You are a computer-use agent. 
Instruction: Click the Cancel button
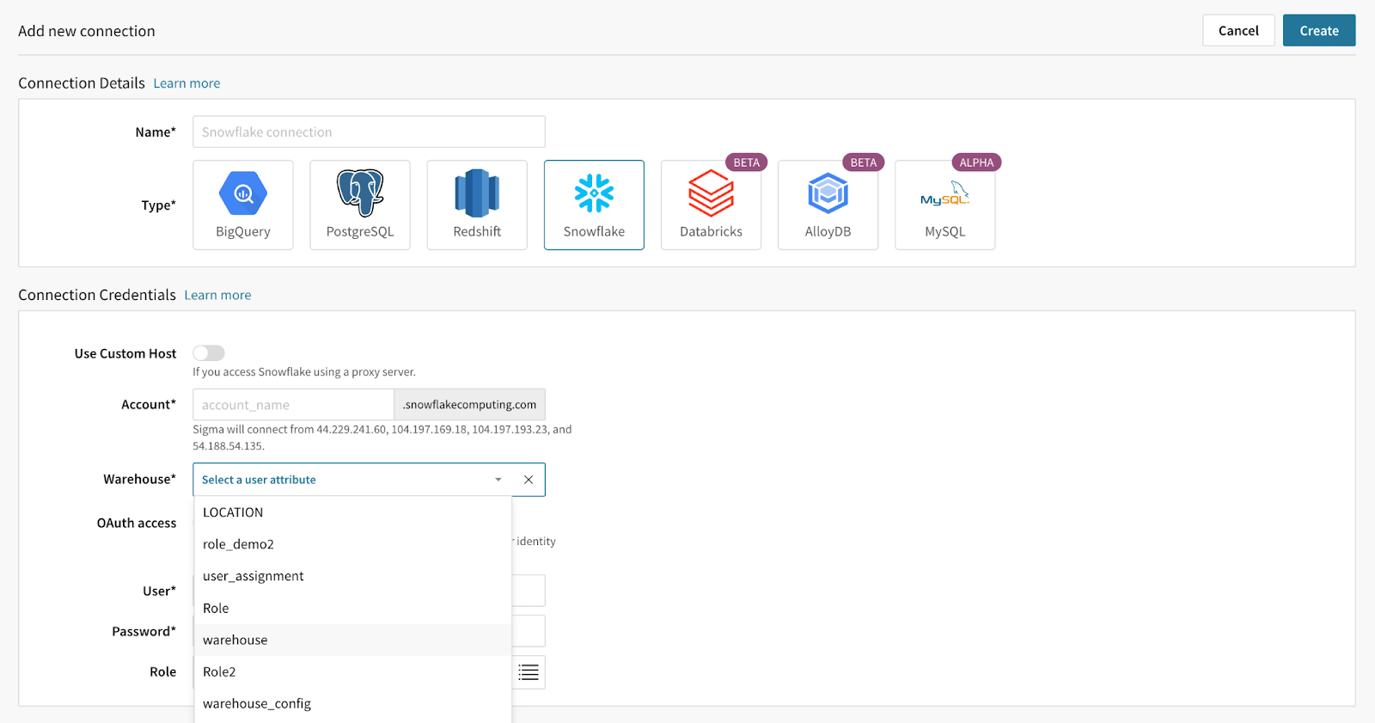tap(1238, 30)
